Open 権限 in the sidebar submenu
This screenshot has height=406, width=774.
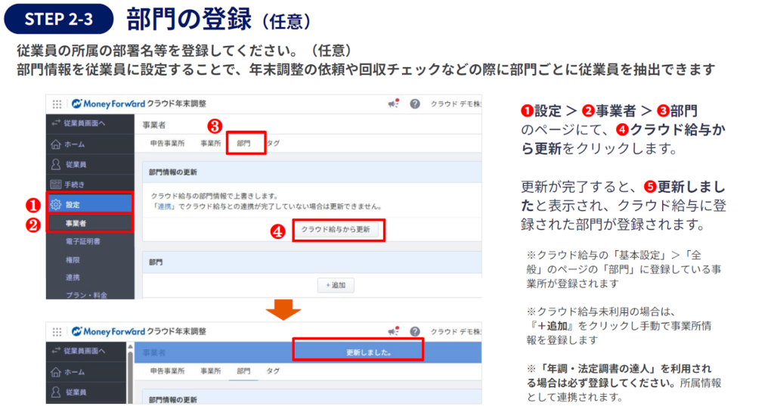click(x=73, y=259)
